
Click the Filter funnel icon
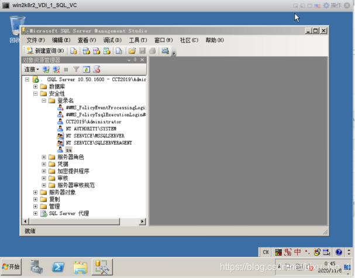click(x=76, y=69)
